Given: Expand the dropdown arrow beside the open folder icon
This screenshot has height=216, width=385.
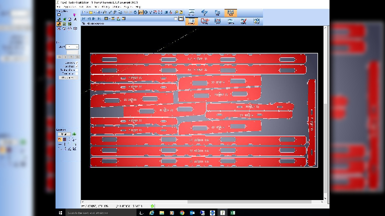Looking at the screenshot, I should [94, 12].
